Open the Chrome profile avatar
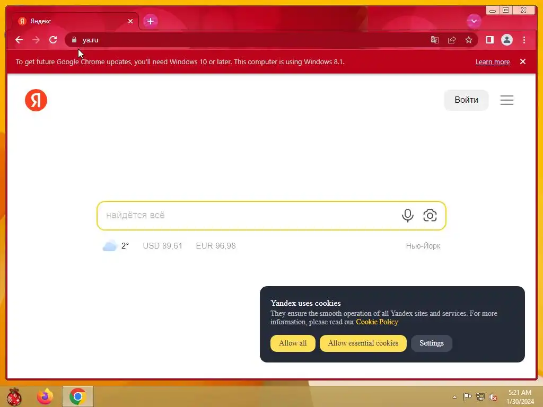Screen dimensions: 543x407 tap(506, 40)
